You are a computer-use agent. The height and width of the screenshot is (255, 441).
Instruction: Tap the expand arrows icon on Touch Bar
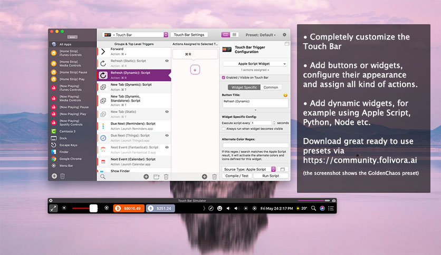[53, 209]
